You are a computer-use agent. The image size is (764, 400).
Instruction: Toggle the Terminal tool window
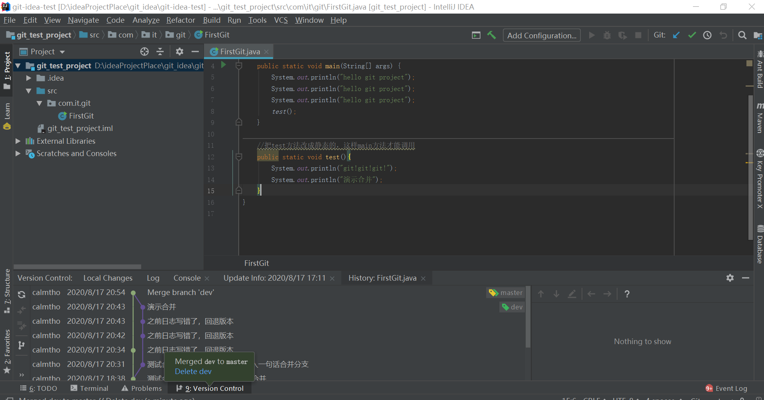click(89, 388)
